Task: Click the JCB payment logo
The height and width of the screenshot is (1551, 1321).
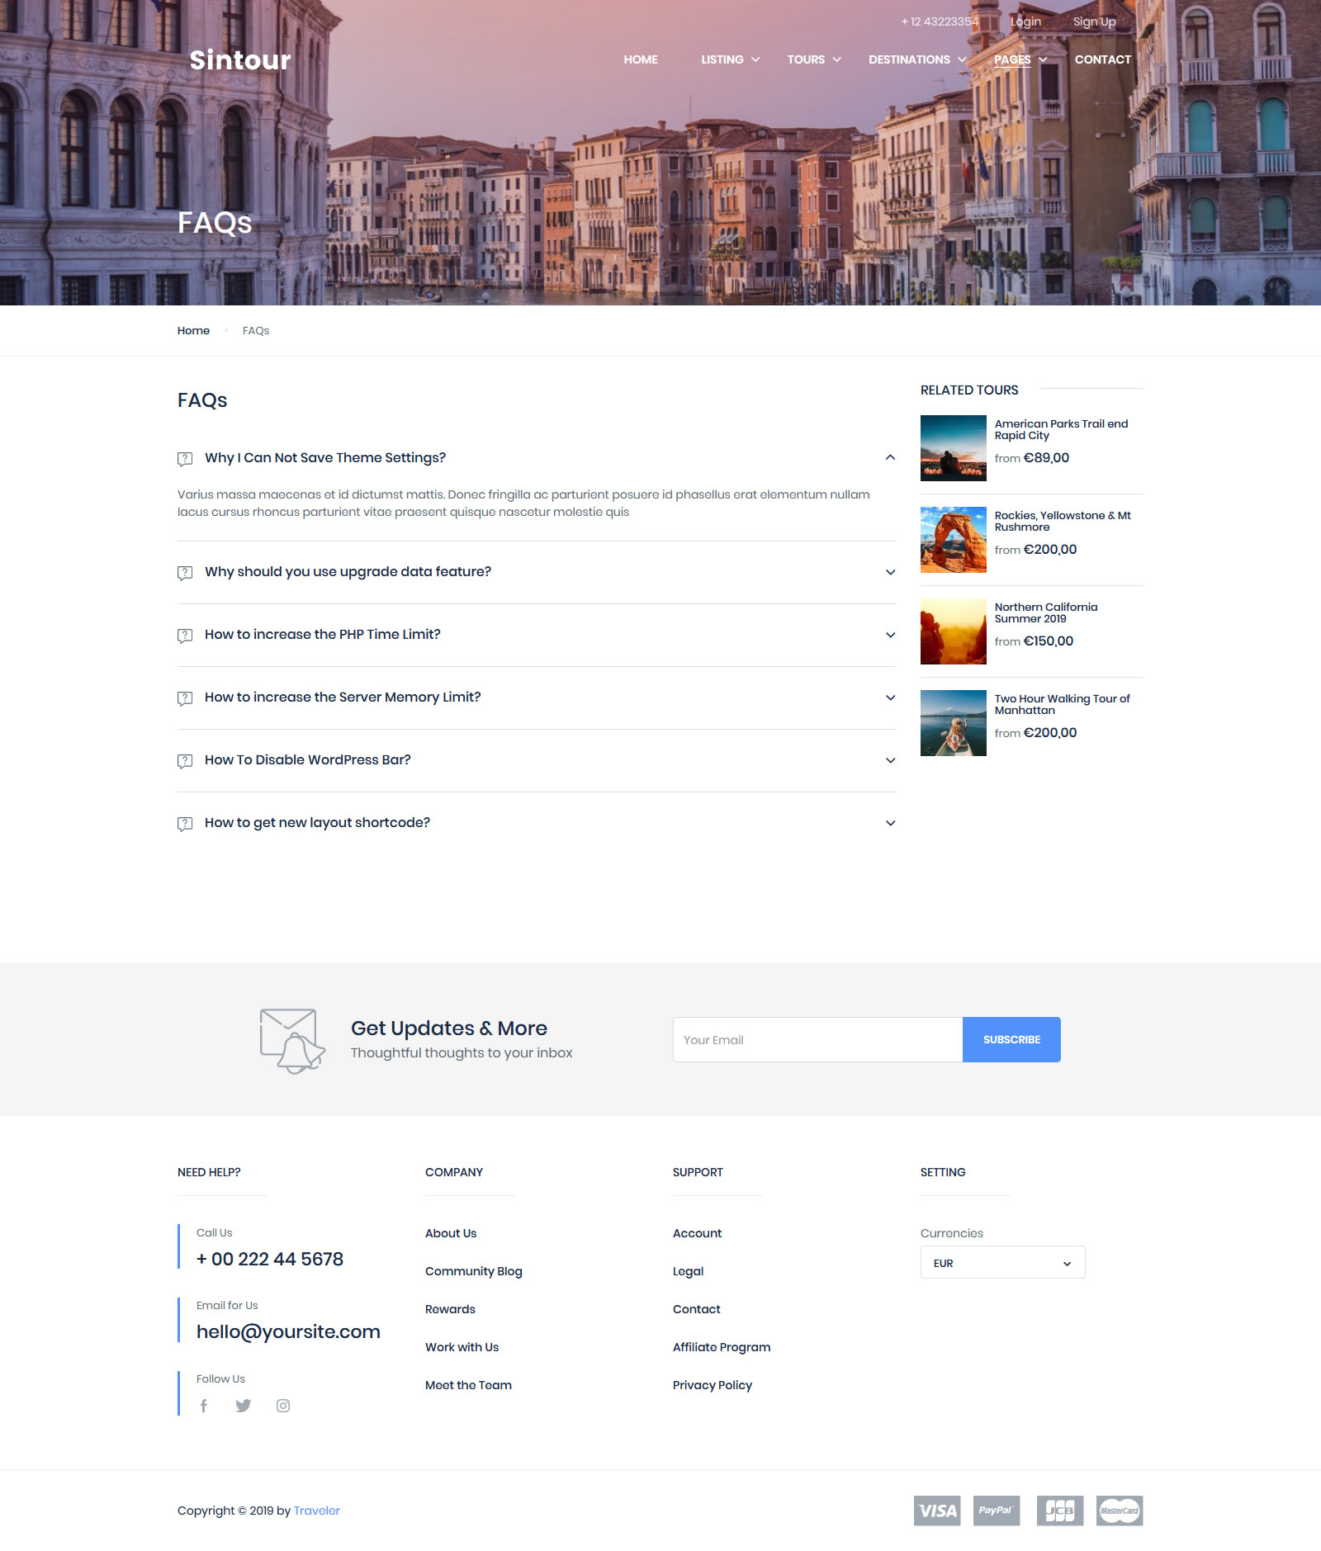Action: pos(1060,1511)
